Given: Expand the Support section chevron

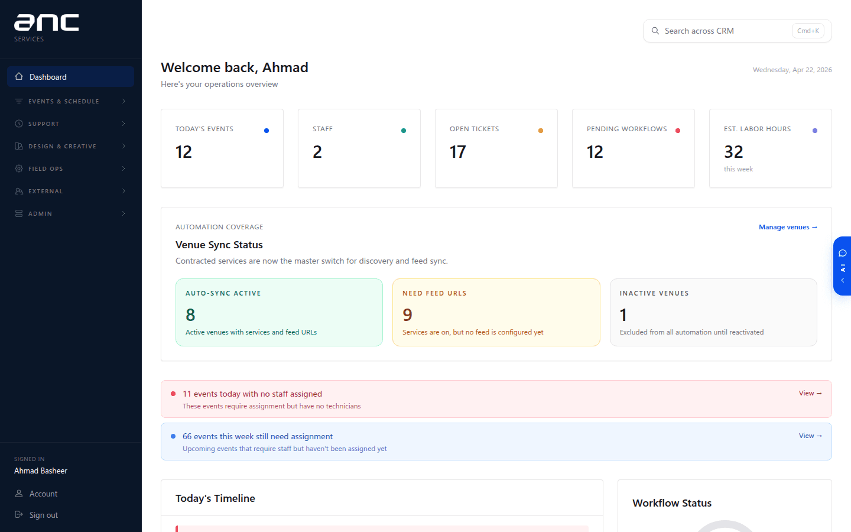Looking at the screenshot, I should pos(124,124).
